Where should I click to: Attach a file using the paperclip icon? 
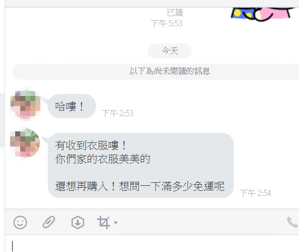(49, 222)
